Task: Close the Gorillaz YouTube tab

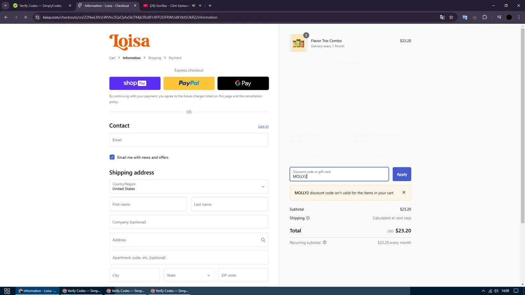Action: 200,6
